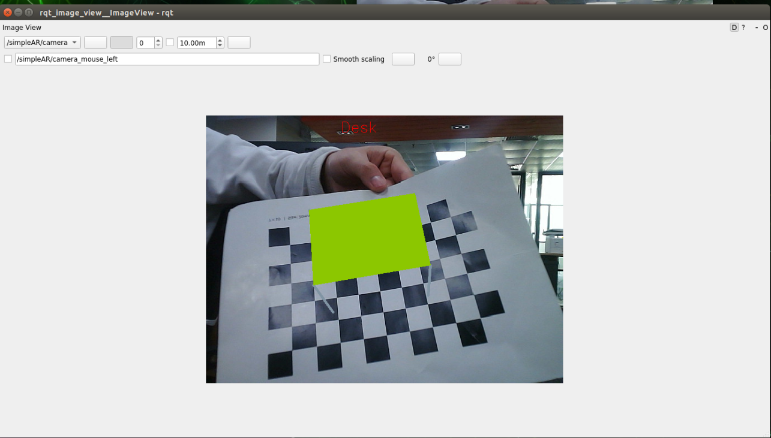Screen dimensions: 771x438
Task: Click the - minimize-plugin button at top right
Action: tap(757, 28)
